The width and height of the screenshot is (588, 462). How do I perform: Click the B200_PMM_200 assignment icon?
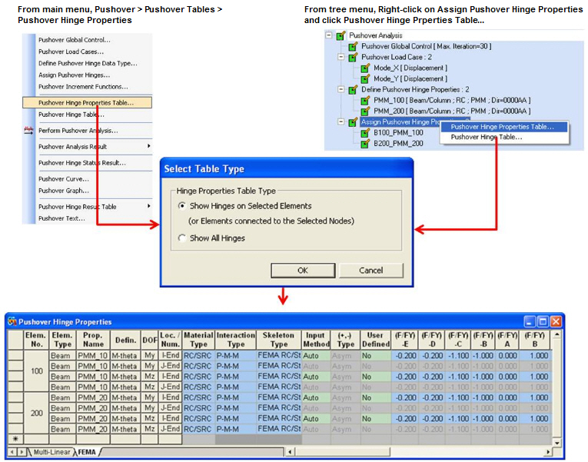click(x=365, y=143)
